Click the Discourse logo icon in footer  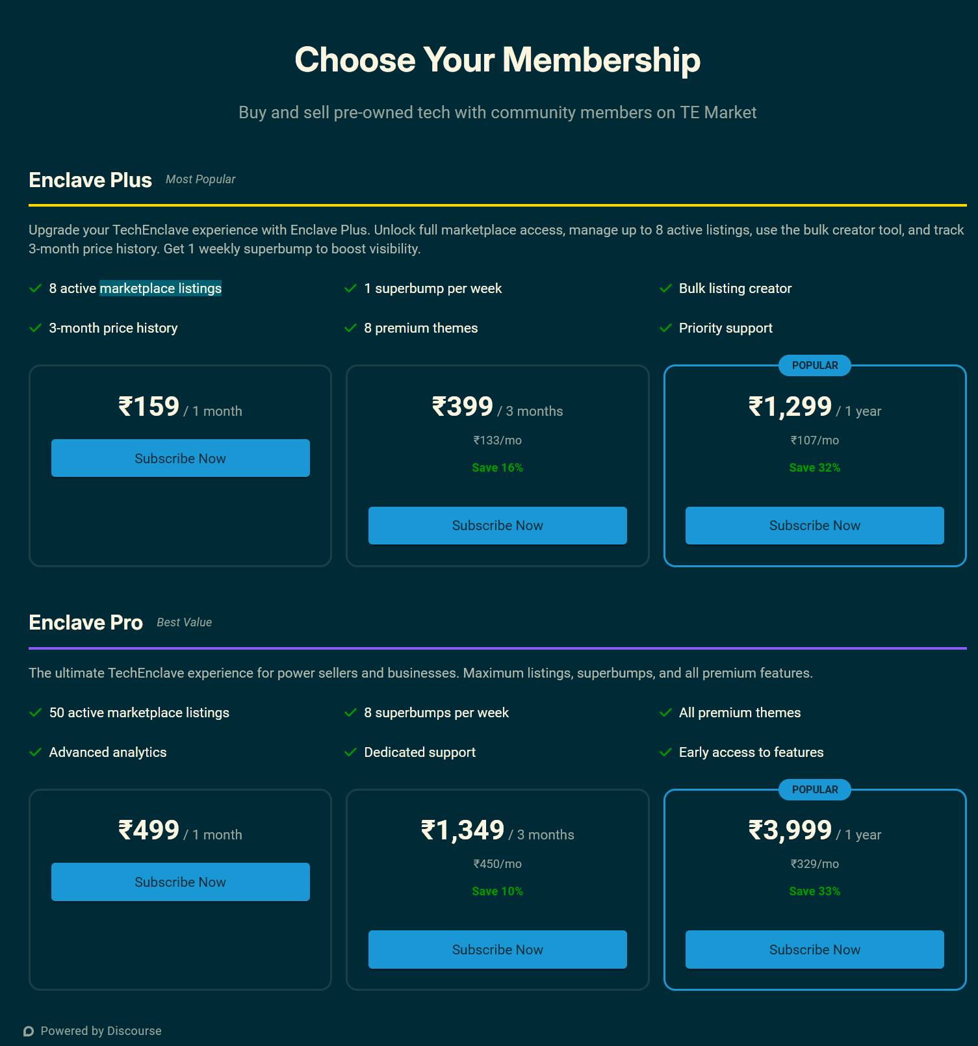pos(29,1031)
